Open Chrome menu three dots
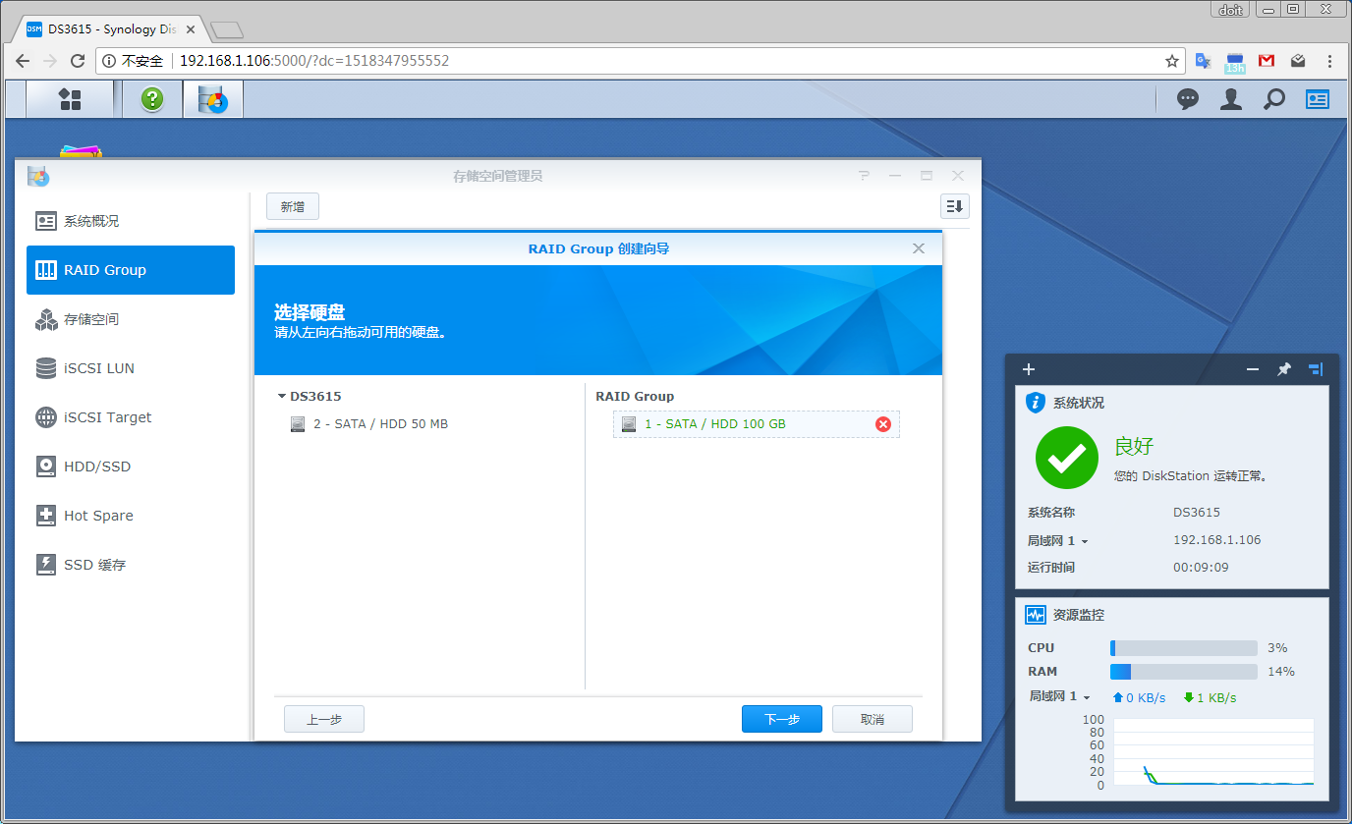This screenshot has height=824, width=1352. 1329,61
